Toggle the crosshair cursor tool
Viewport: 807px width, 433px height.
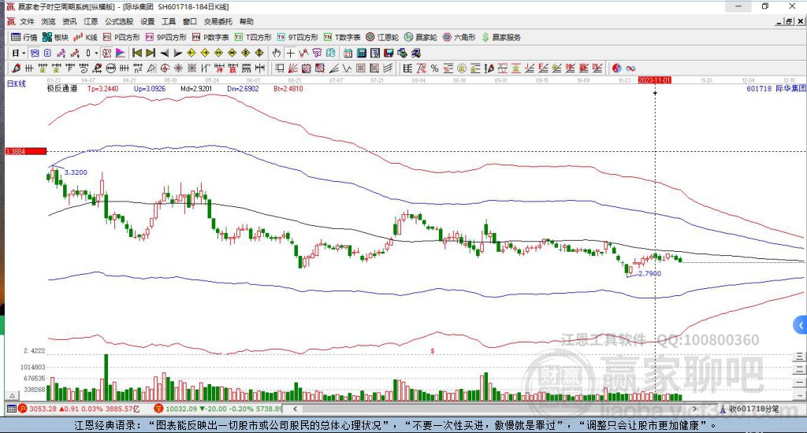tap(290, 53)
